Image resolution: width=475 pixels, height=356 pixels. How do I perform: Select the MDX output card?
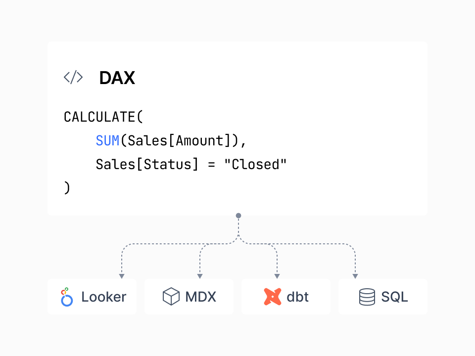pyautogui.click(x=189, y=297)
